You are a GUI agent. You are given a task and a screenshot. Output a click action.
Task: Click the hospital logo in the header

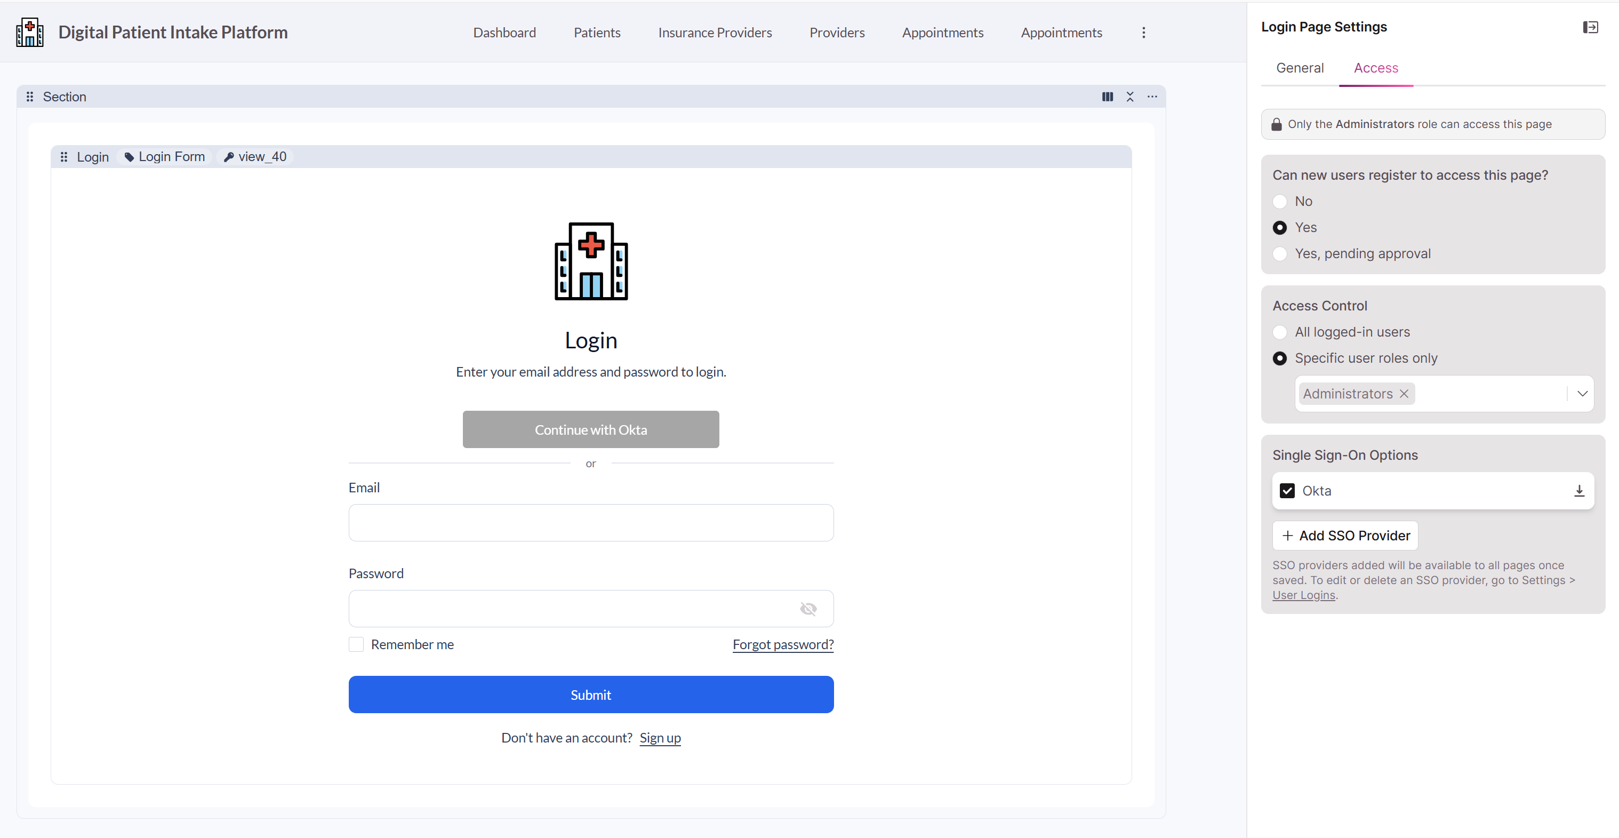tap(29, 32)
